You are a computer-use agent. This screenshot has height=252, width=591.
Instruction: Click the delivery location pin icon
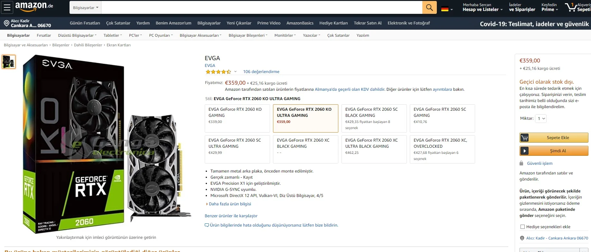tap(6, 23)
